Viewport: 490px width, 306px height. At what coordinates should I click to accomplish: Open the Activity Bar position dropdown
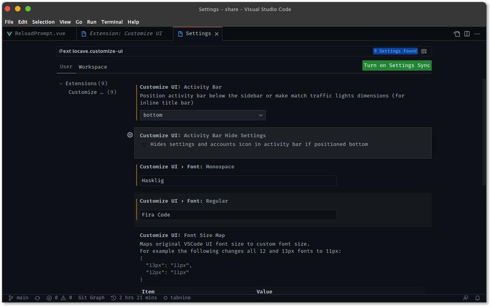203,115
